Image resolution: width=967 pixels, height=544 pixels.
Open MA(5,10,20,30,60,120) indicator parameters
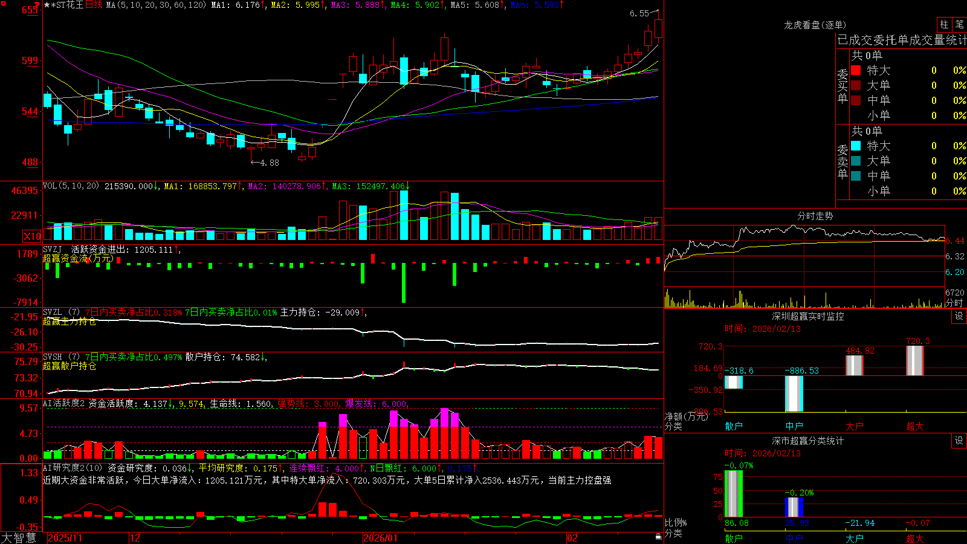[156, 5]
